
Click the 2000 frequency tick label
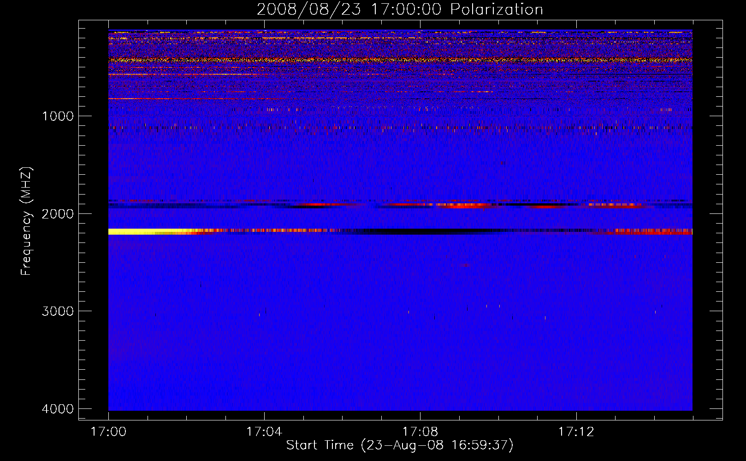tap(58, 213)
